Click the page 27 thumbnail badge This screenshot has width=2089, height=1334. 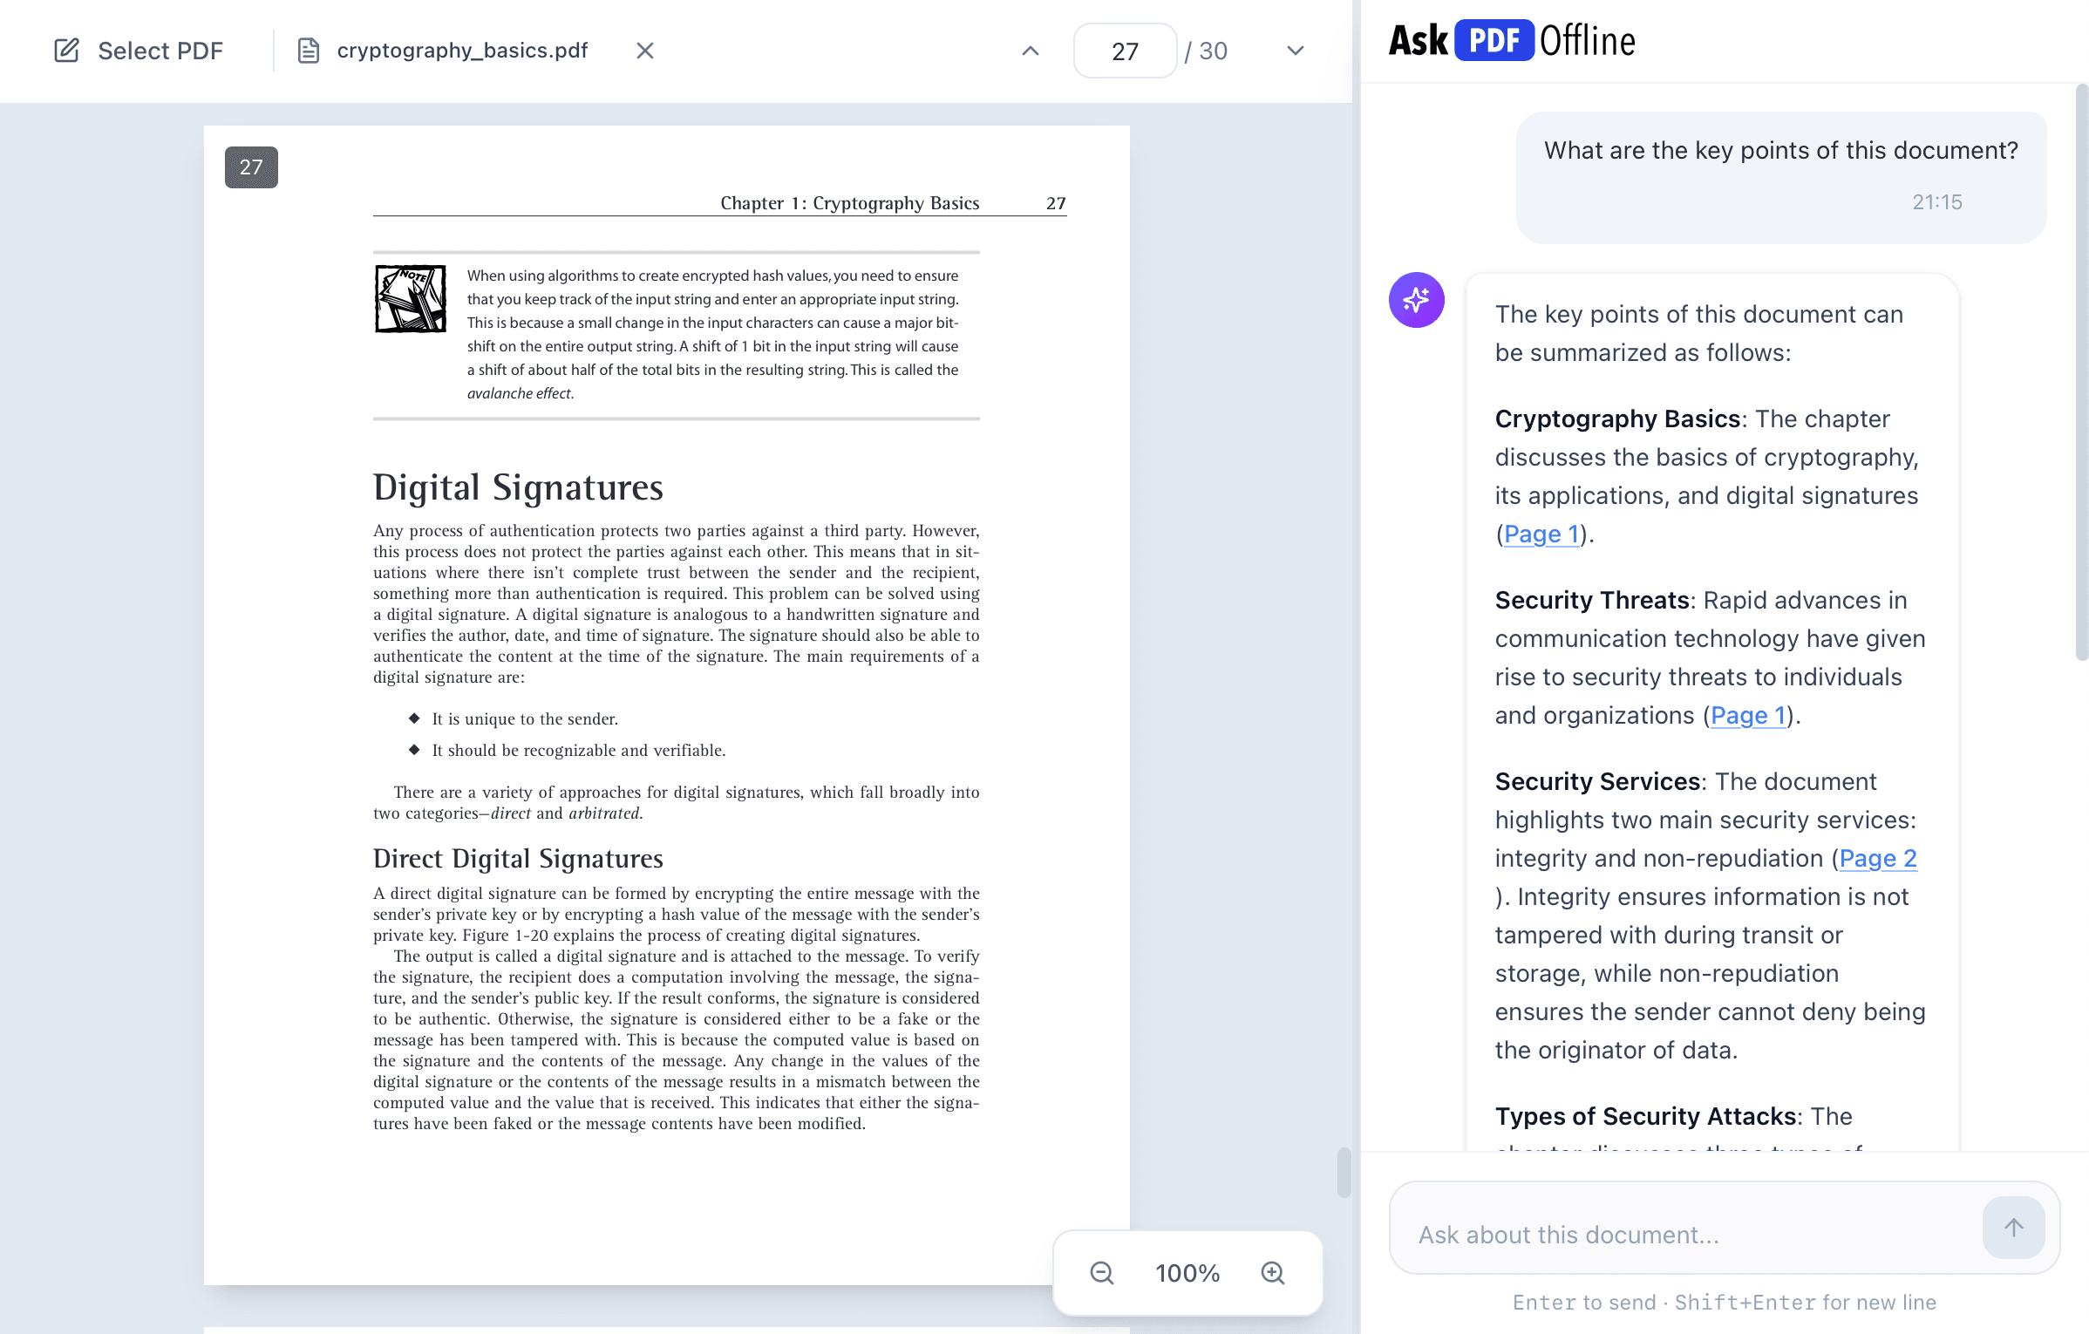pyautogui.click(x=250, y=167)
